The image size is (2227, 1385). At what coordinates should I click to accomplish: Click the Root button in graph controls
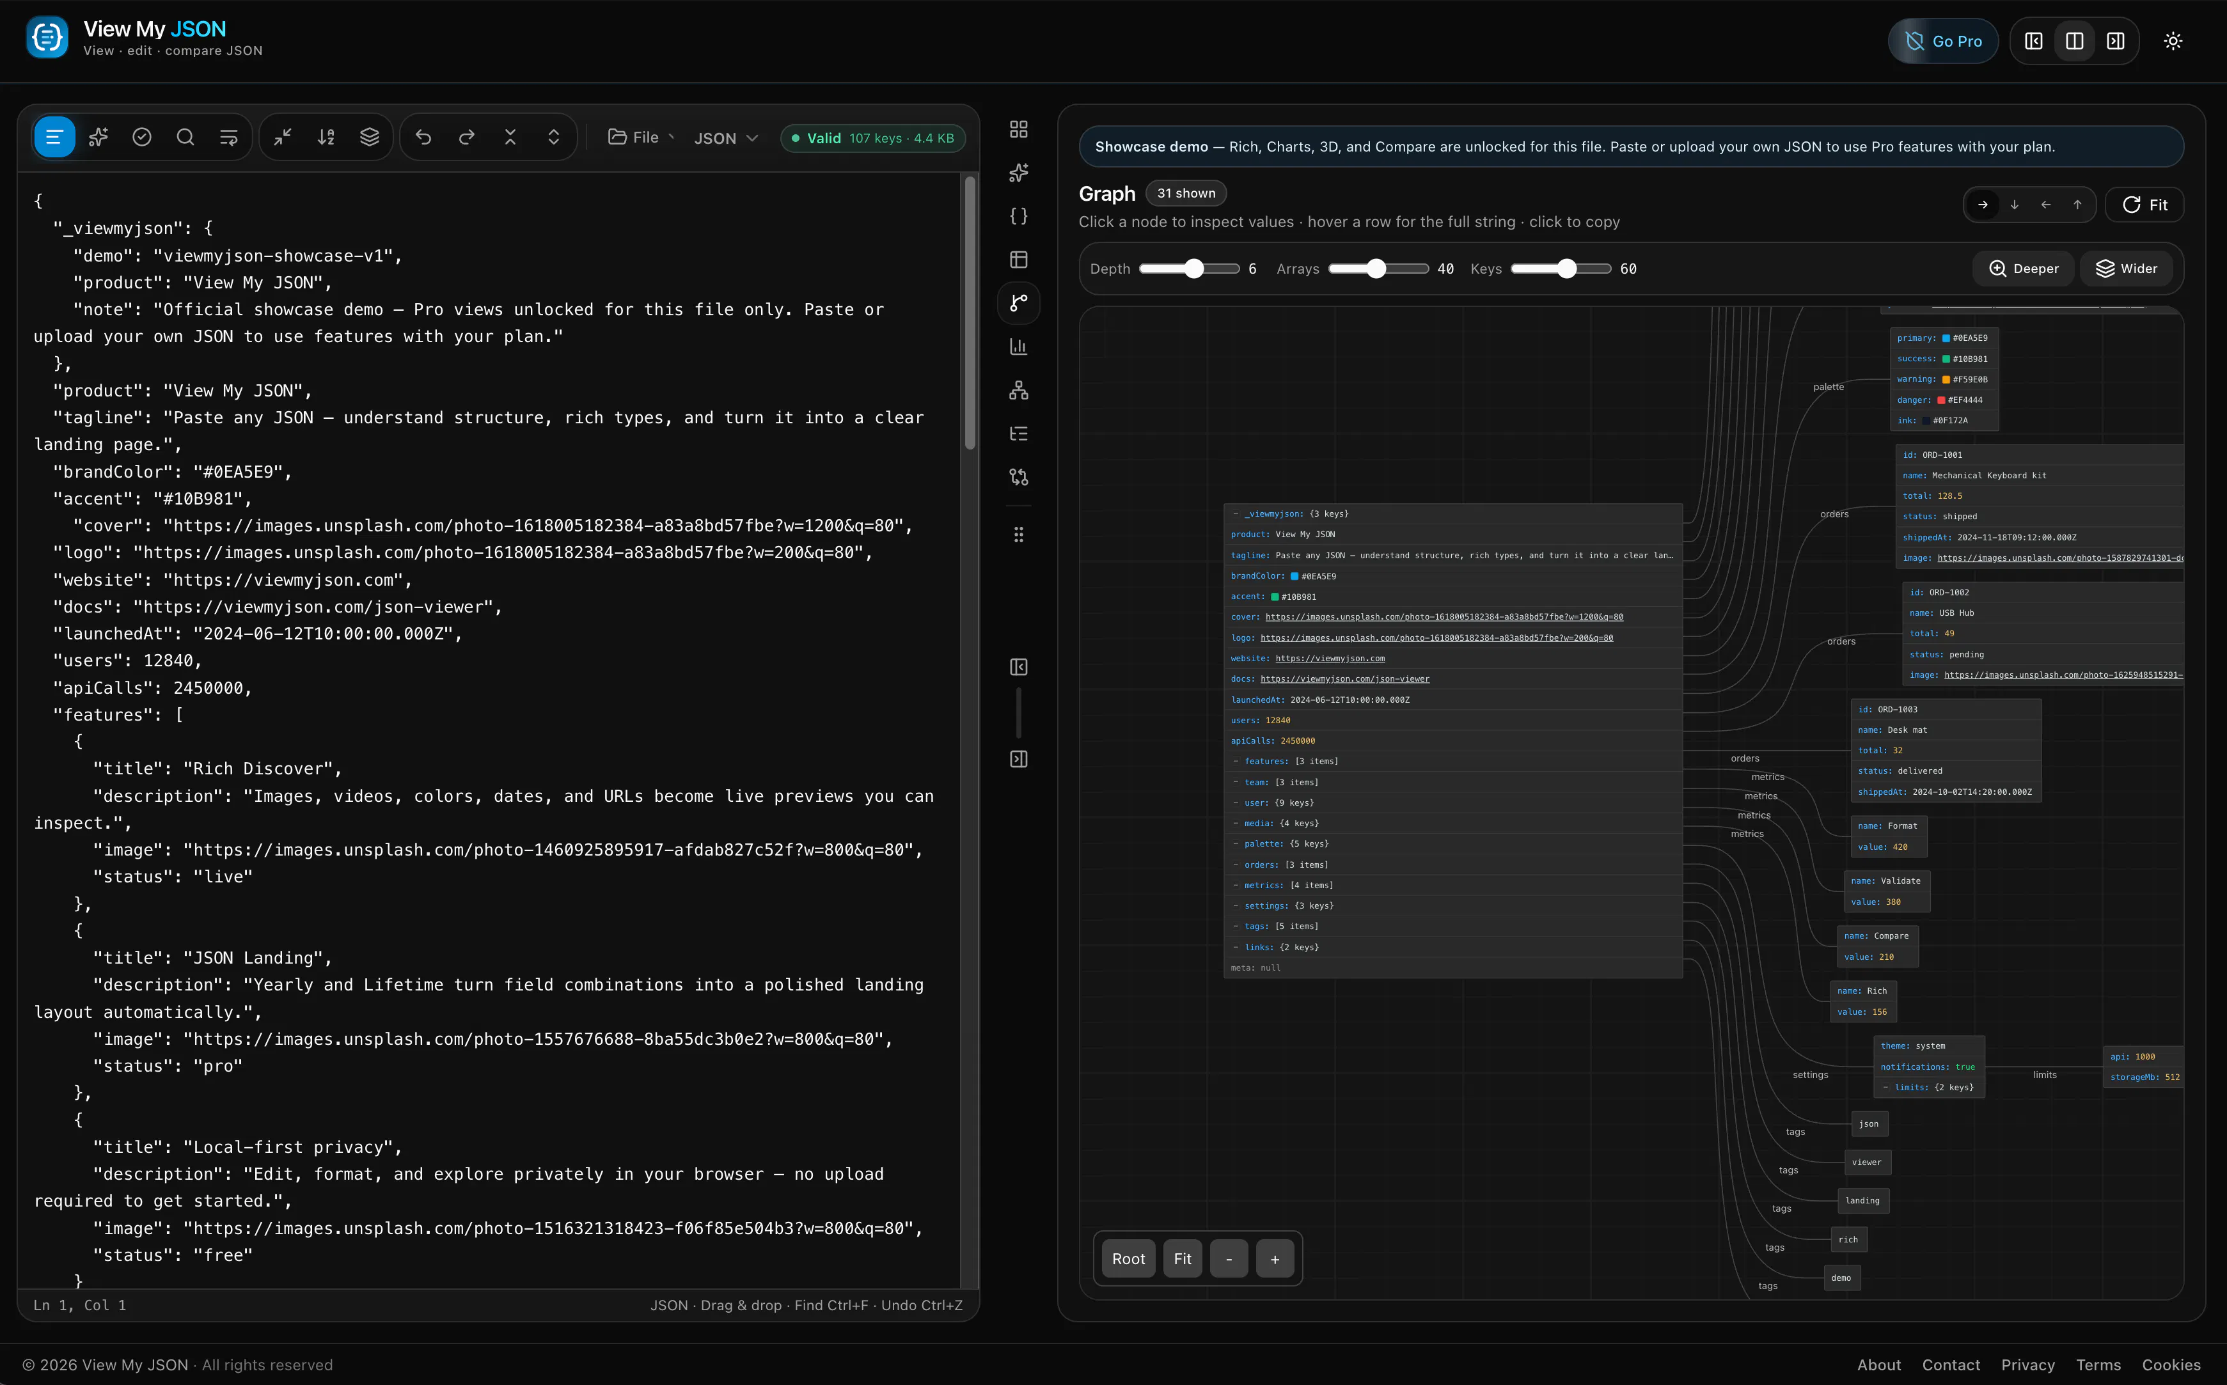(1129, 1260)
